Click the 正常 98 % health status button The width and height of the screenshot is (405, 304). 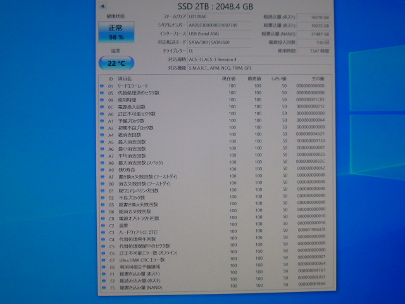click(116, 32)
